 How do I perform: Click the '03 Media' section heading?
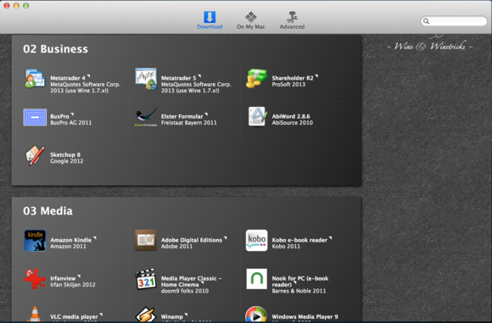[x=48, y=211]
